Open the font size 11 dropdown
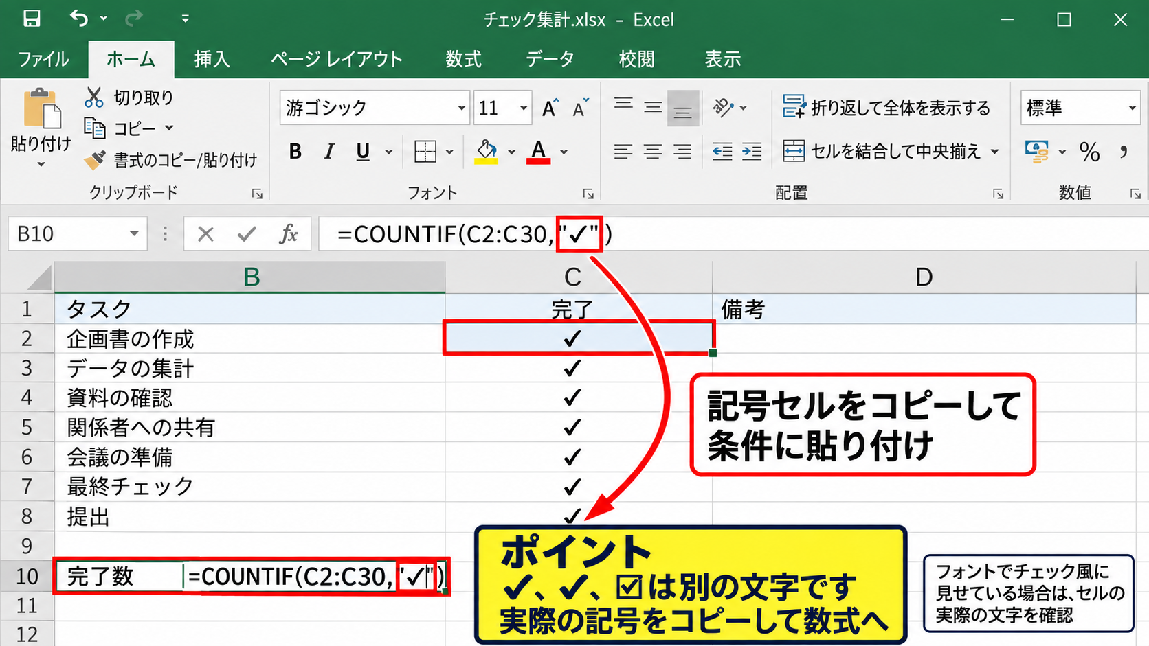The height and width of the screenshot is (646, 1149). pos(524,108)
